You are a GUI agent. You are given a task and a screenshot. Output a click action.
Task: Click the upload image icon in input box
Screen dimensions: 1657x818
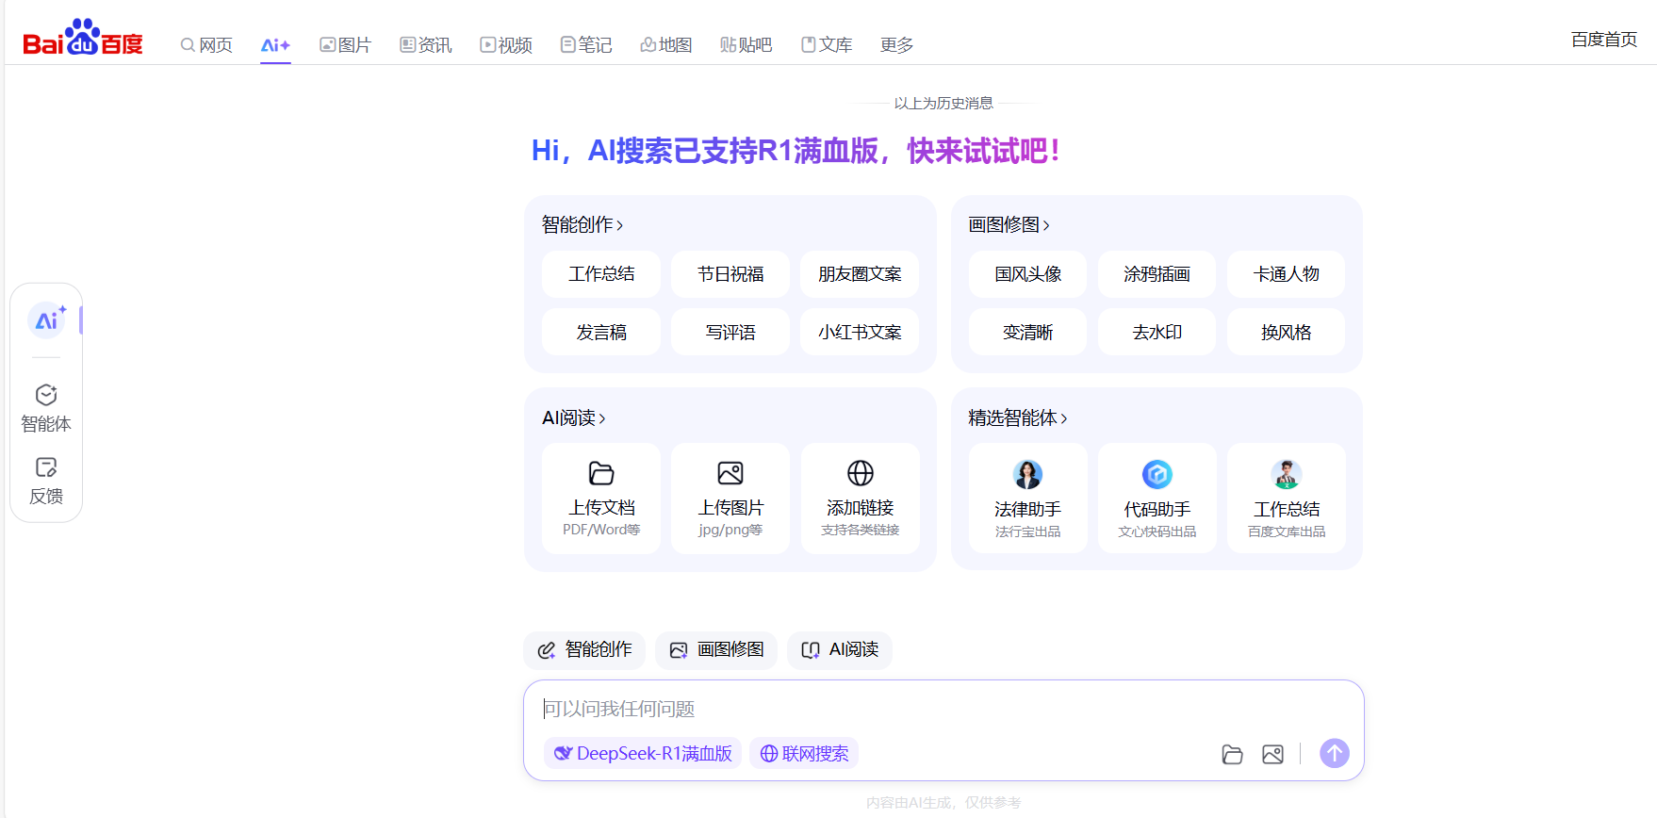[1272, 754]
